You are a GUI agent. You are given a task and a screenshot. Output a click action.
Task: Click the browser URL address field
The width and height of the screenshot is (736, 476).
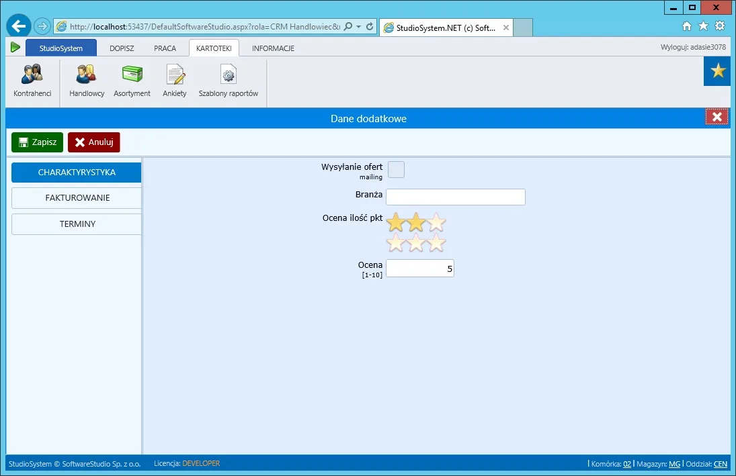[x=204, y=27]
